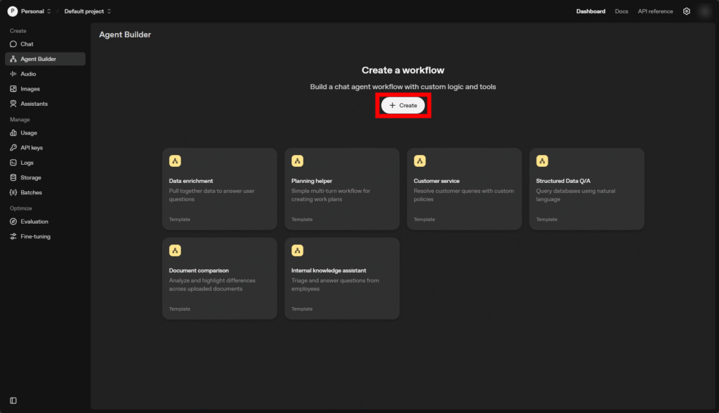Switch to the Dashboard tab
The image size is (719, 413).
(x=591, y=11)
